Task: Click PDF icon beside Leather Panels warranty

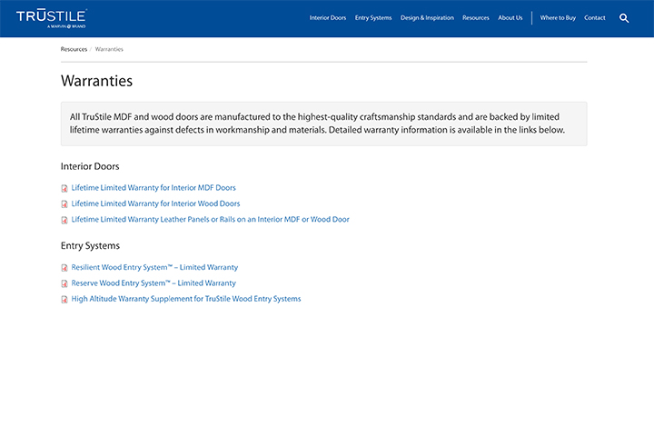Action: [64, 220]
